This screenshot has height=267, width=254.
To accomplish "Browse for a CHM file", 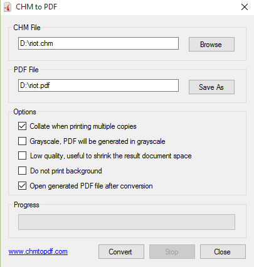I will click(x=211, y=45).
